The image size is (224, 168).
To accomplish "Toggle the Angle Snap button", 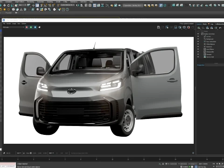I will pyautogui.click(x=46, y=5).
